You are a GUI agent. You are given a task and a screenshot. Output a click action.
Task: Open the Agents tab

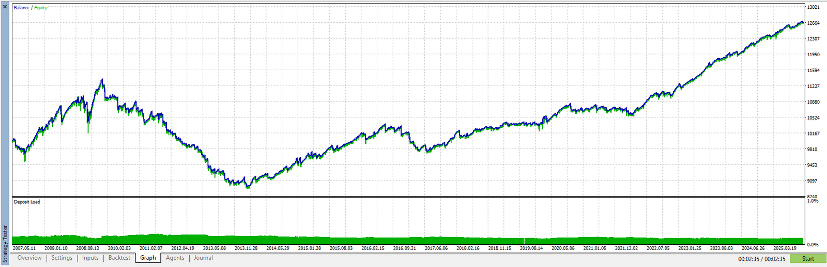[175, 258]
